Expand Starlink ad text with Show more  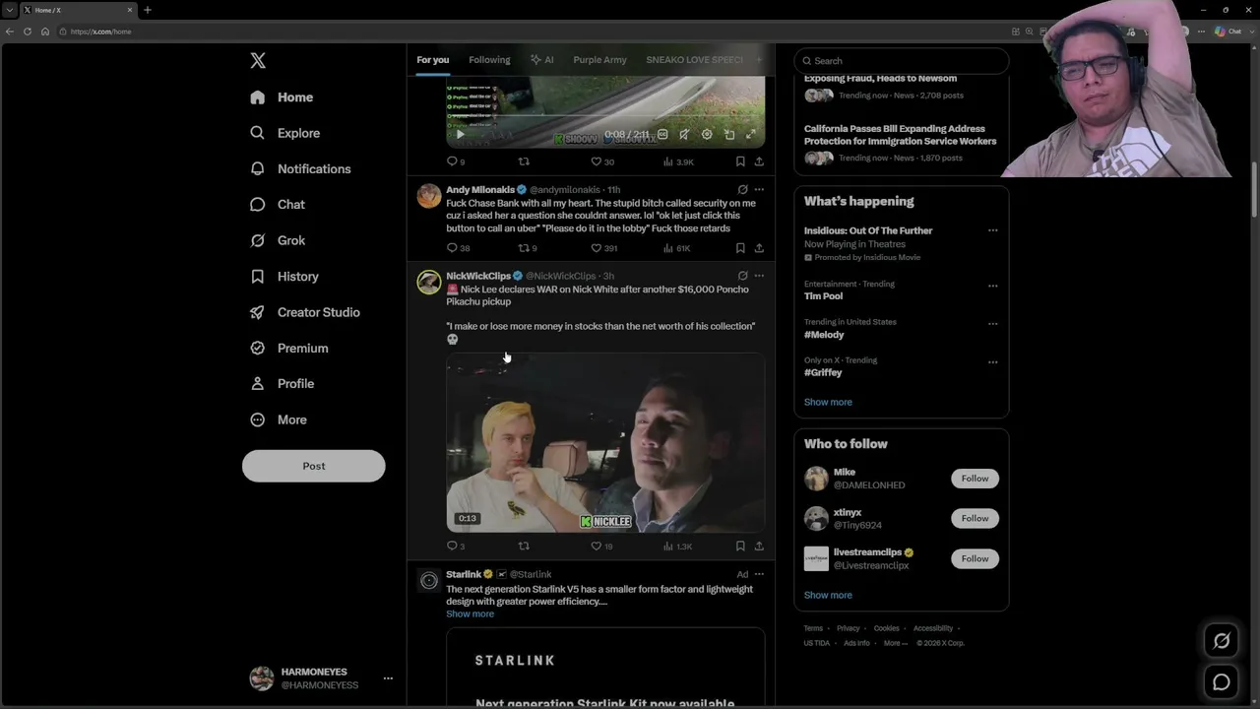pos(470,613)
